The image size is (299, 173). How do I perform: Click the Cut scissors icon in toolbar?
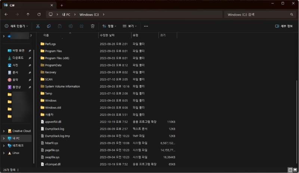click(38, 26)
